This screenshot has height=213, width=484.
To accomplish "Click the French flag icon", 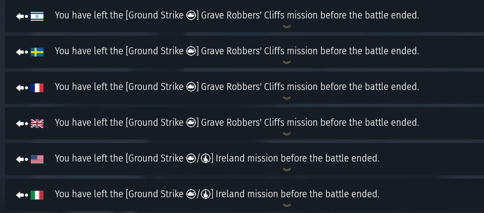I will 37,88.
